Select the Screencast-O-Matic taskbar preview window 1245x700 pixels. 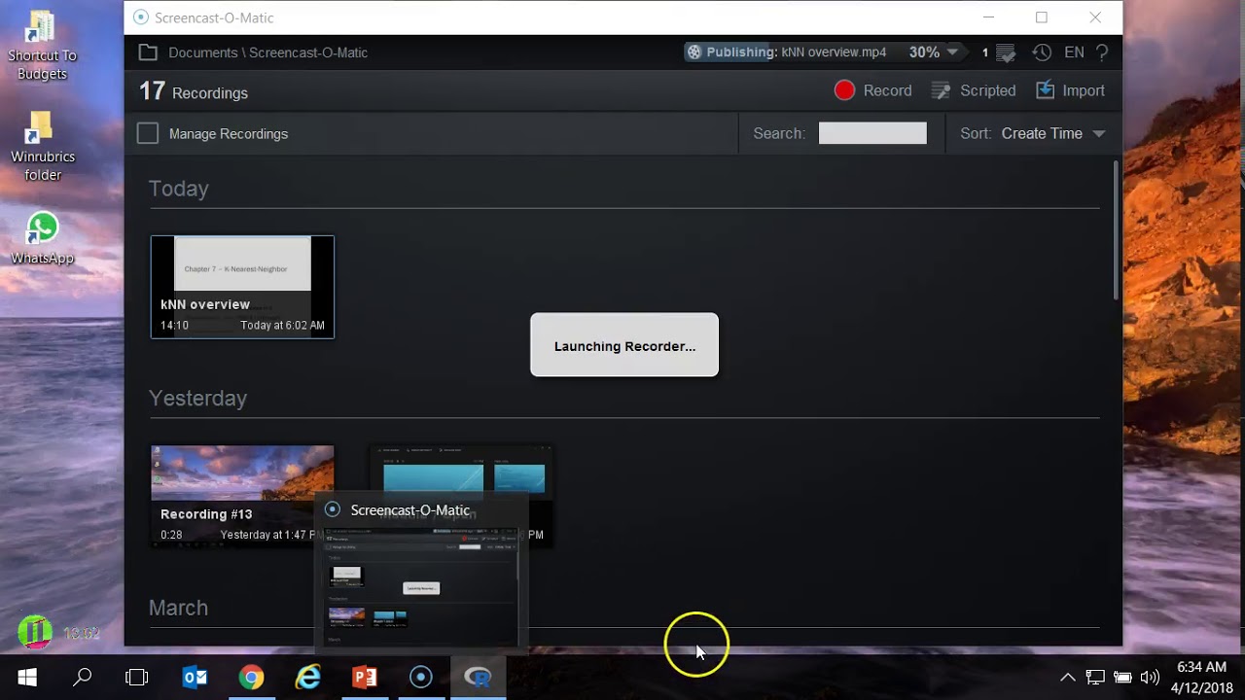421,572
